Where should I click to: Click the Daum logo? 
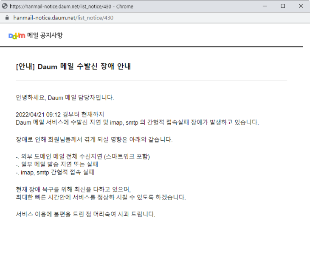coord(17,36)
